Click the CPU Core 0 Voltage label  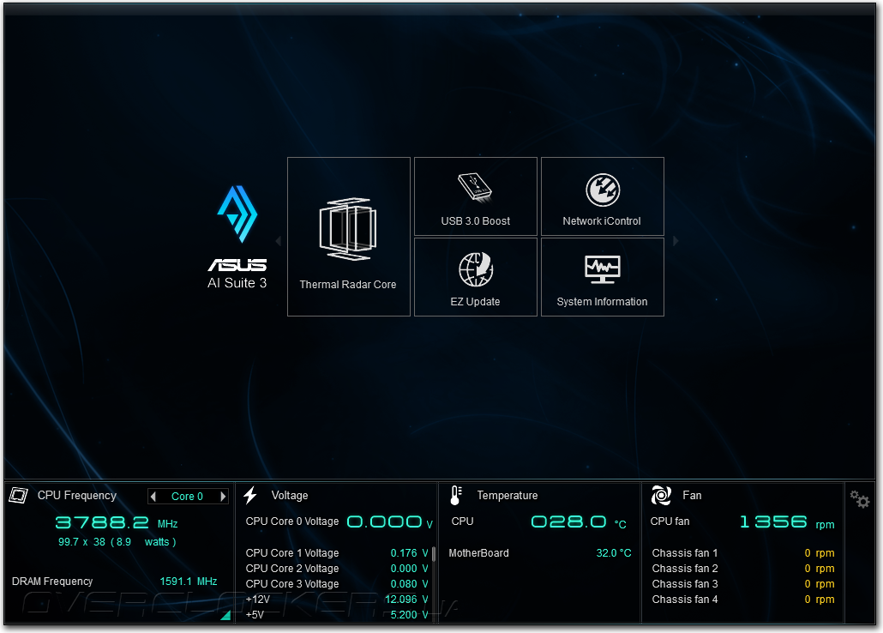pyautogui.click(x=292, y=521)
